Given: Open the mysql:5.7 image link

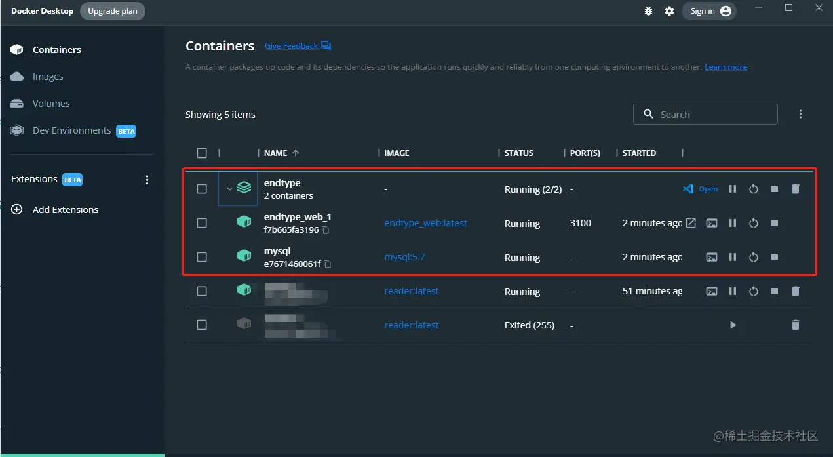Looking at the screenshot, I should pyautogui.click(x=404, y=257).
